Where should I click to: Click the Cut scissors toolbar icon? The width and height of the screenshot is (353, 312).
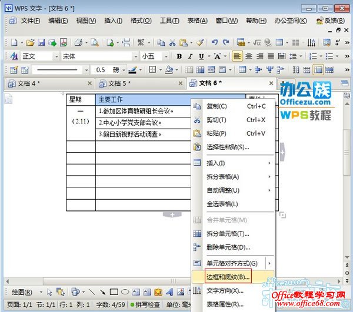point(172,42)
